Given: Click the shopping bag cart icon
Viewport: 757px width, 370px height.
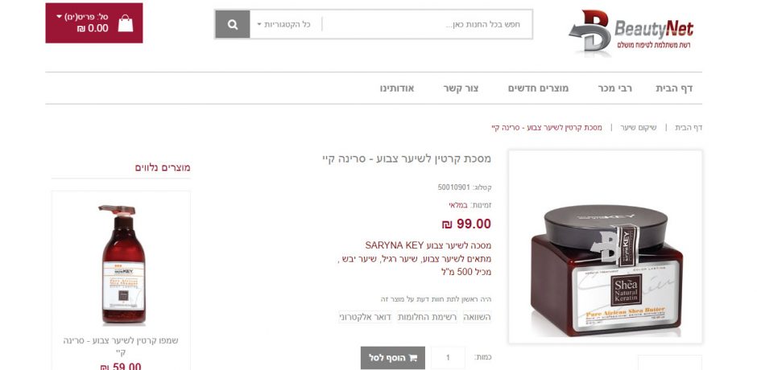Looking at the screenshot, I should [126, 23].
